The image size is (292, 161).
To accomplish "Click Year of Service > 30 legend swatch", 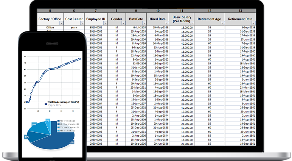I will (59, 131).
